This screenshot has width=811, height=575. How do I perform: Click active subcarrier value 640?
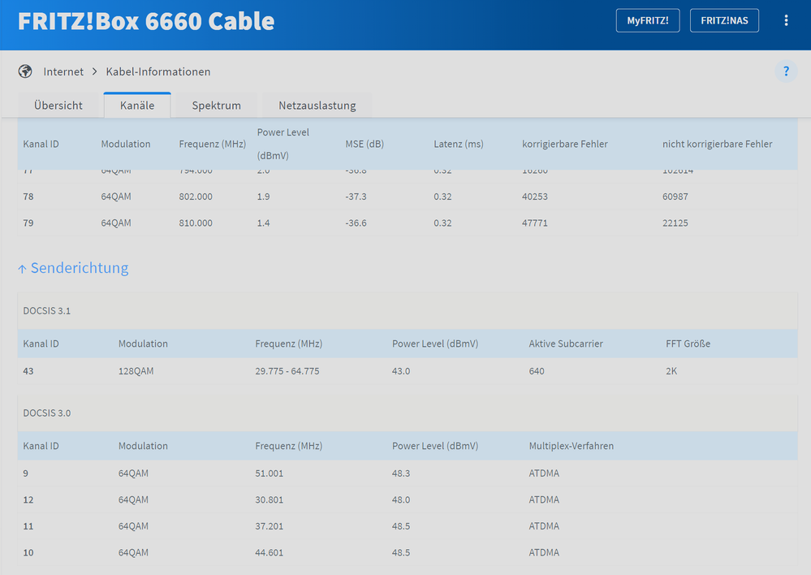click(x=537, y=371)
